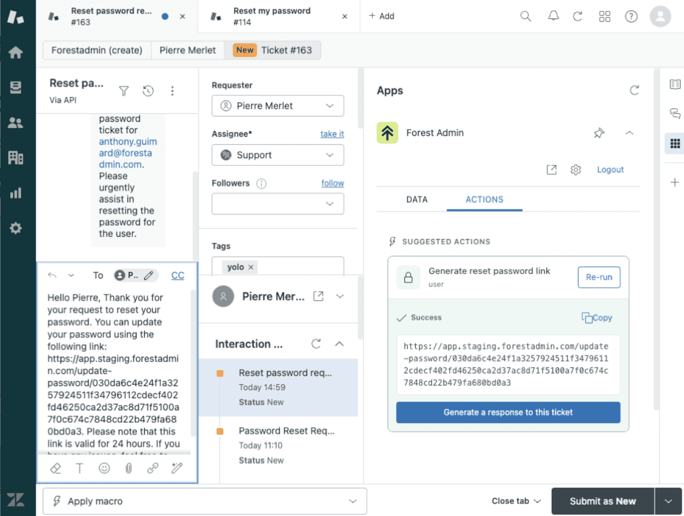Open the Followers dropdown
Viewport: 684px width, 516px height.
click(x=278, y=204)
